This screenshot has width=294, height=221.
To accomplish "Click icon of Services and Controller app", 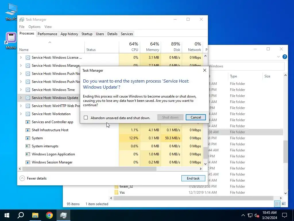I will coord(28,122).
